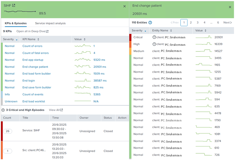Viewport: 235px width, 160px height.
Task: Click the SIHF health score sparkline
Action: coord(20,11)
